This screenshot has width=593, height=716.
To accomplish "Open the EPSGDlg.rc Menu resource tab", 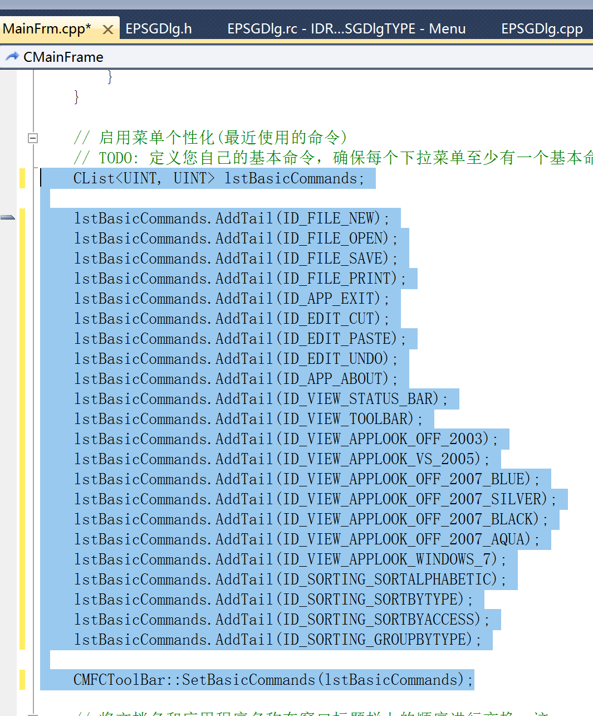I will pyautogui.click(x=346, y=29).
